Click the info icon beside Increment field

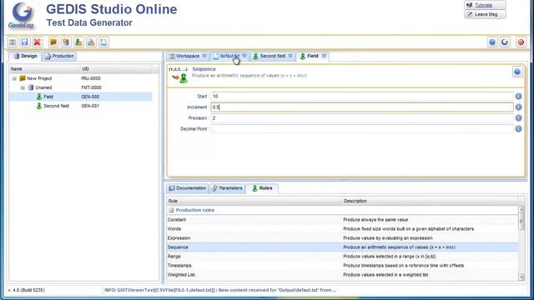click(518, 107)
